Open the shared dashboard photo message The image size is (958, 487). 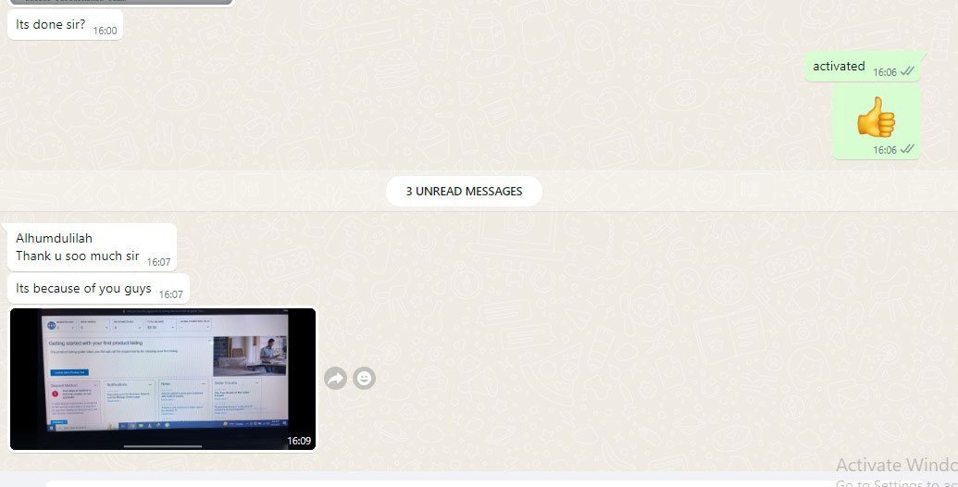(x=163, y=379)
